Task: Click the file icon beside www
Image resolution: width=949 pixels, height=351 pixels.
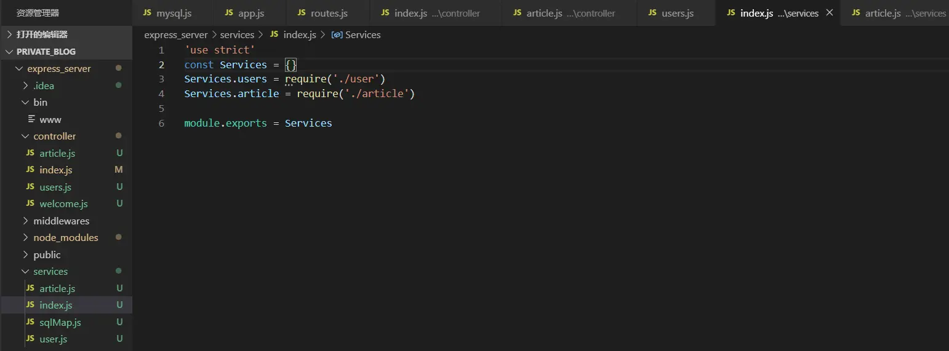Action: click(31, 119)
